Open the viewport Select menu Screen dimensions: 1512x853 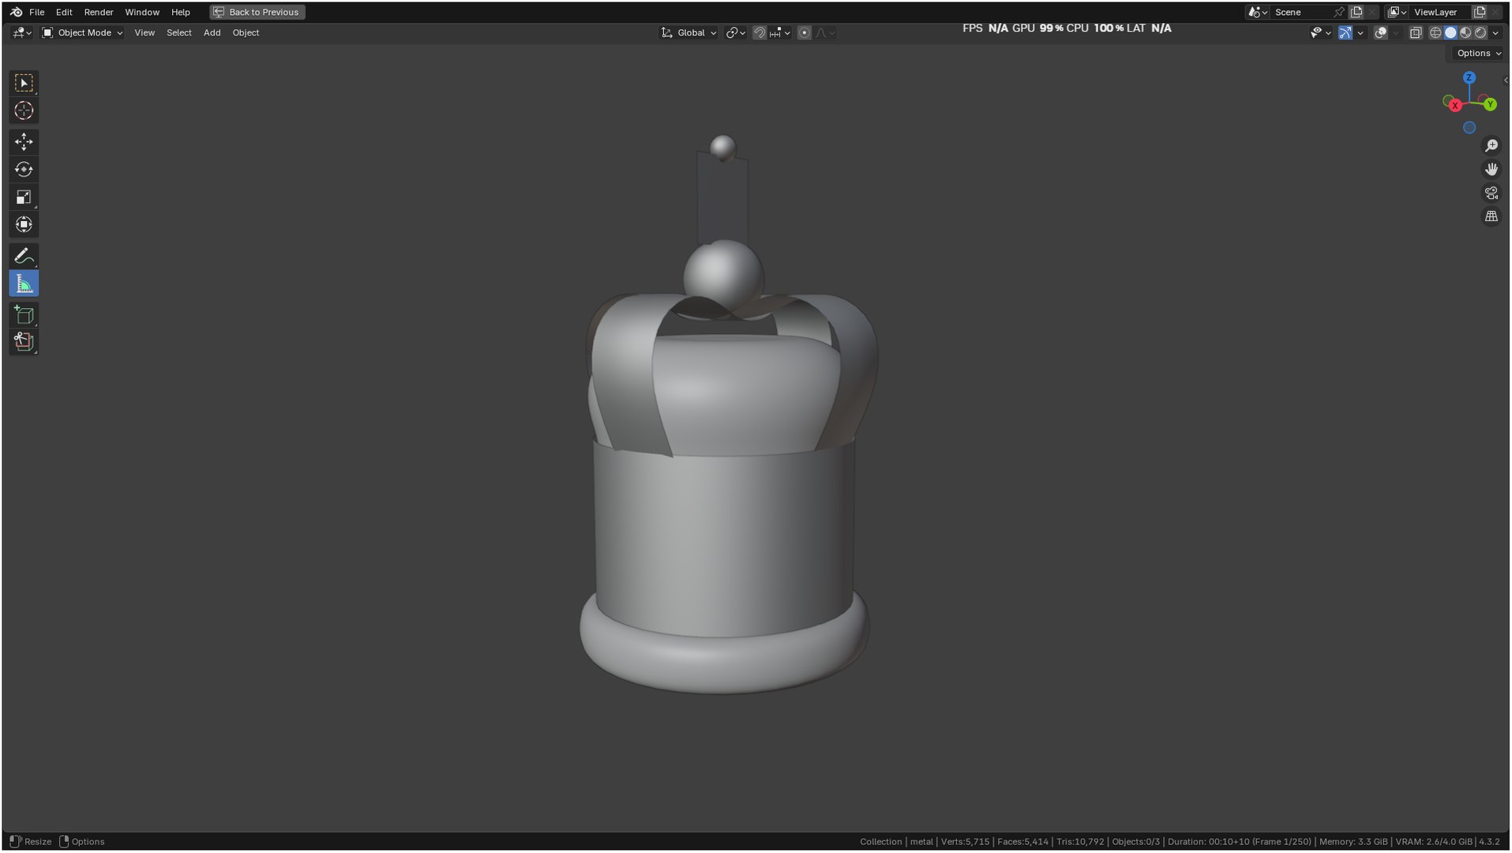179,32
